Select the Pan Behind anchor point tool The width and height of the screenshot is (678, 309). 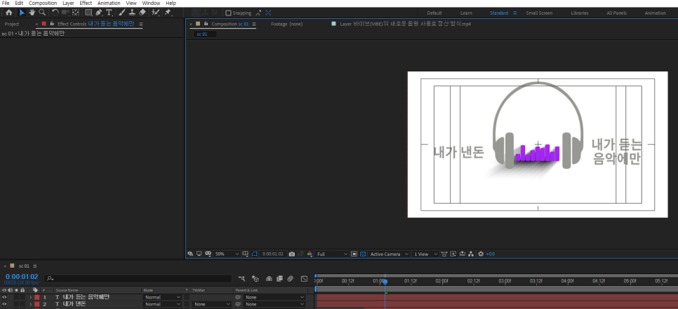[76, 13]
